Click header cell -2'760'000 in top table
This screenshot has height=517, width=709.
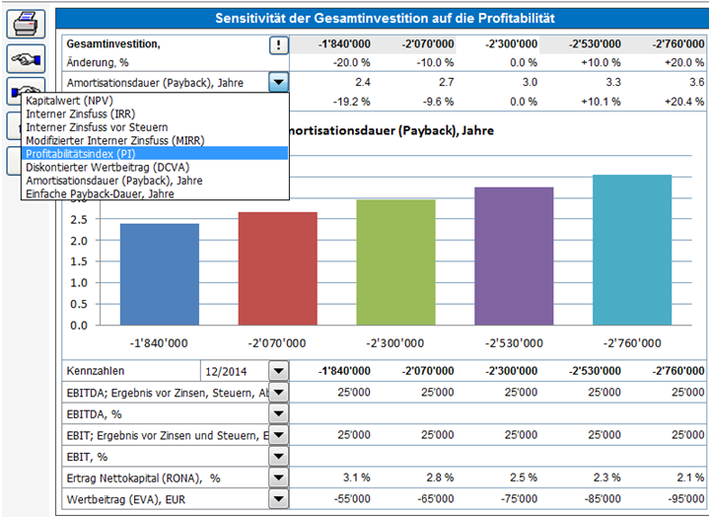click(678, 43)
